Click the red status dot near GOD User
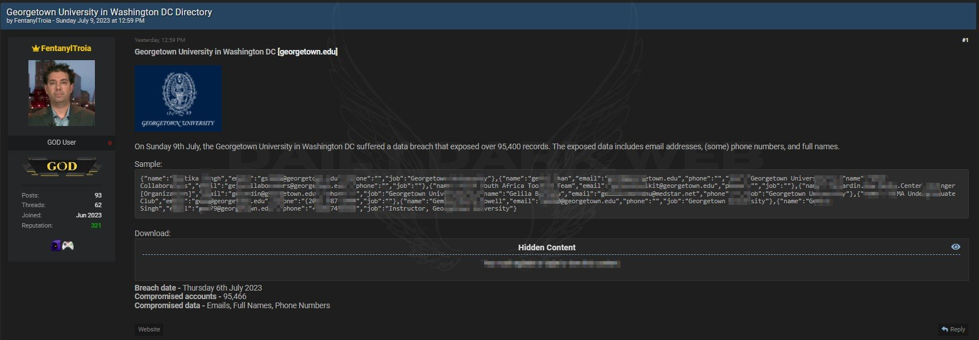 pos(110,142)
